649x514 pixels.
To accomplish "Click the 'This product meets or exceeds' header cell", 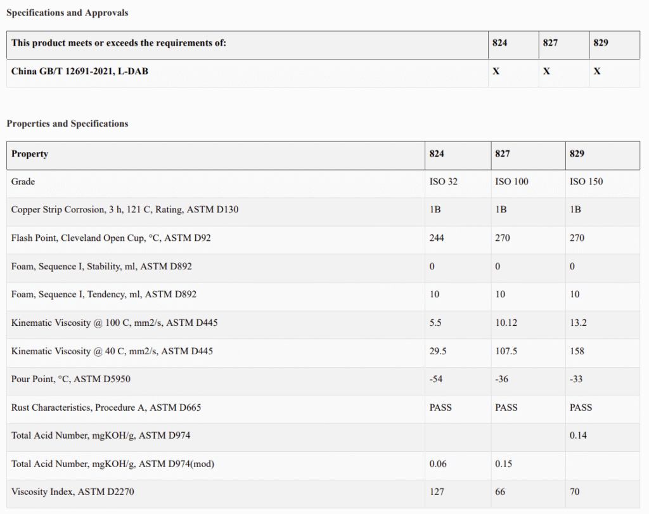I will (119, 43).
